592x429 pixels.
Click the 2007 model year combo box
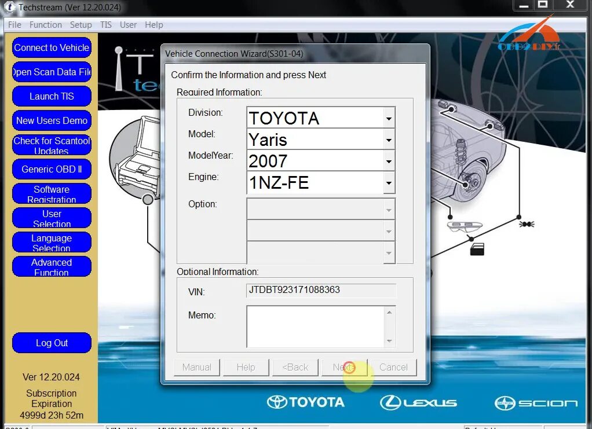click(320, 161)
